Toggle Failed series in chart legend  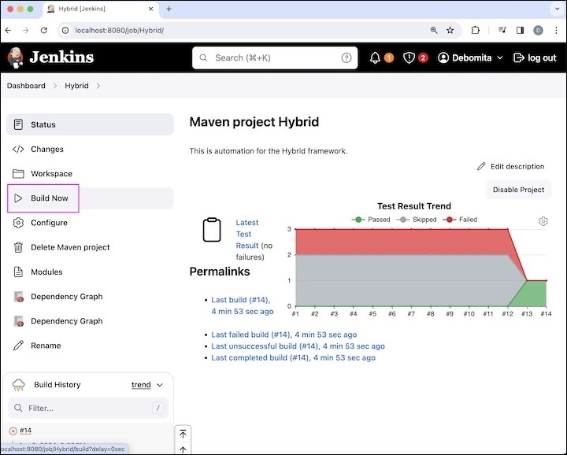(x=461, y=220)
